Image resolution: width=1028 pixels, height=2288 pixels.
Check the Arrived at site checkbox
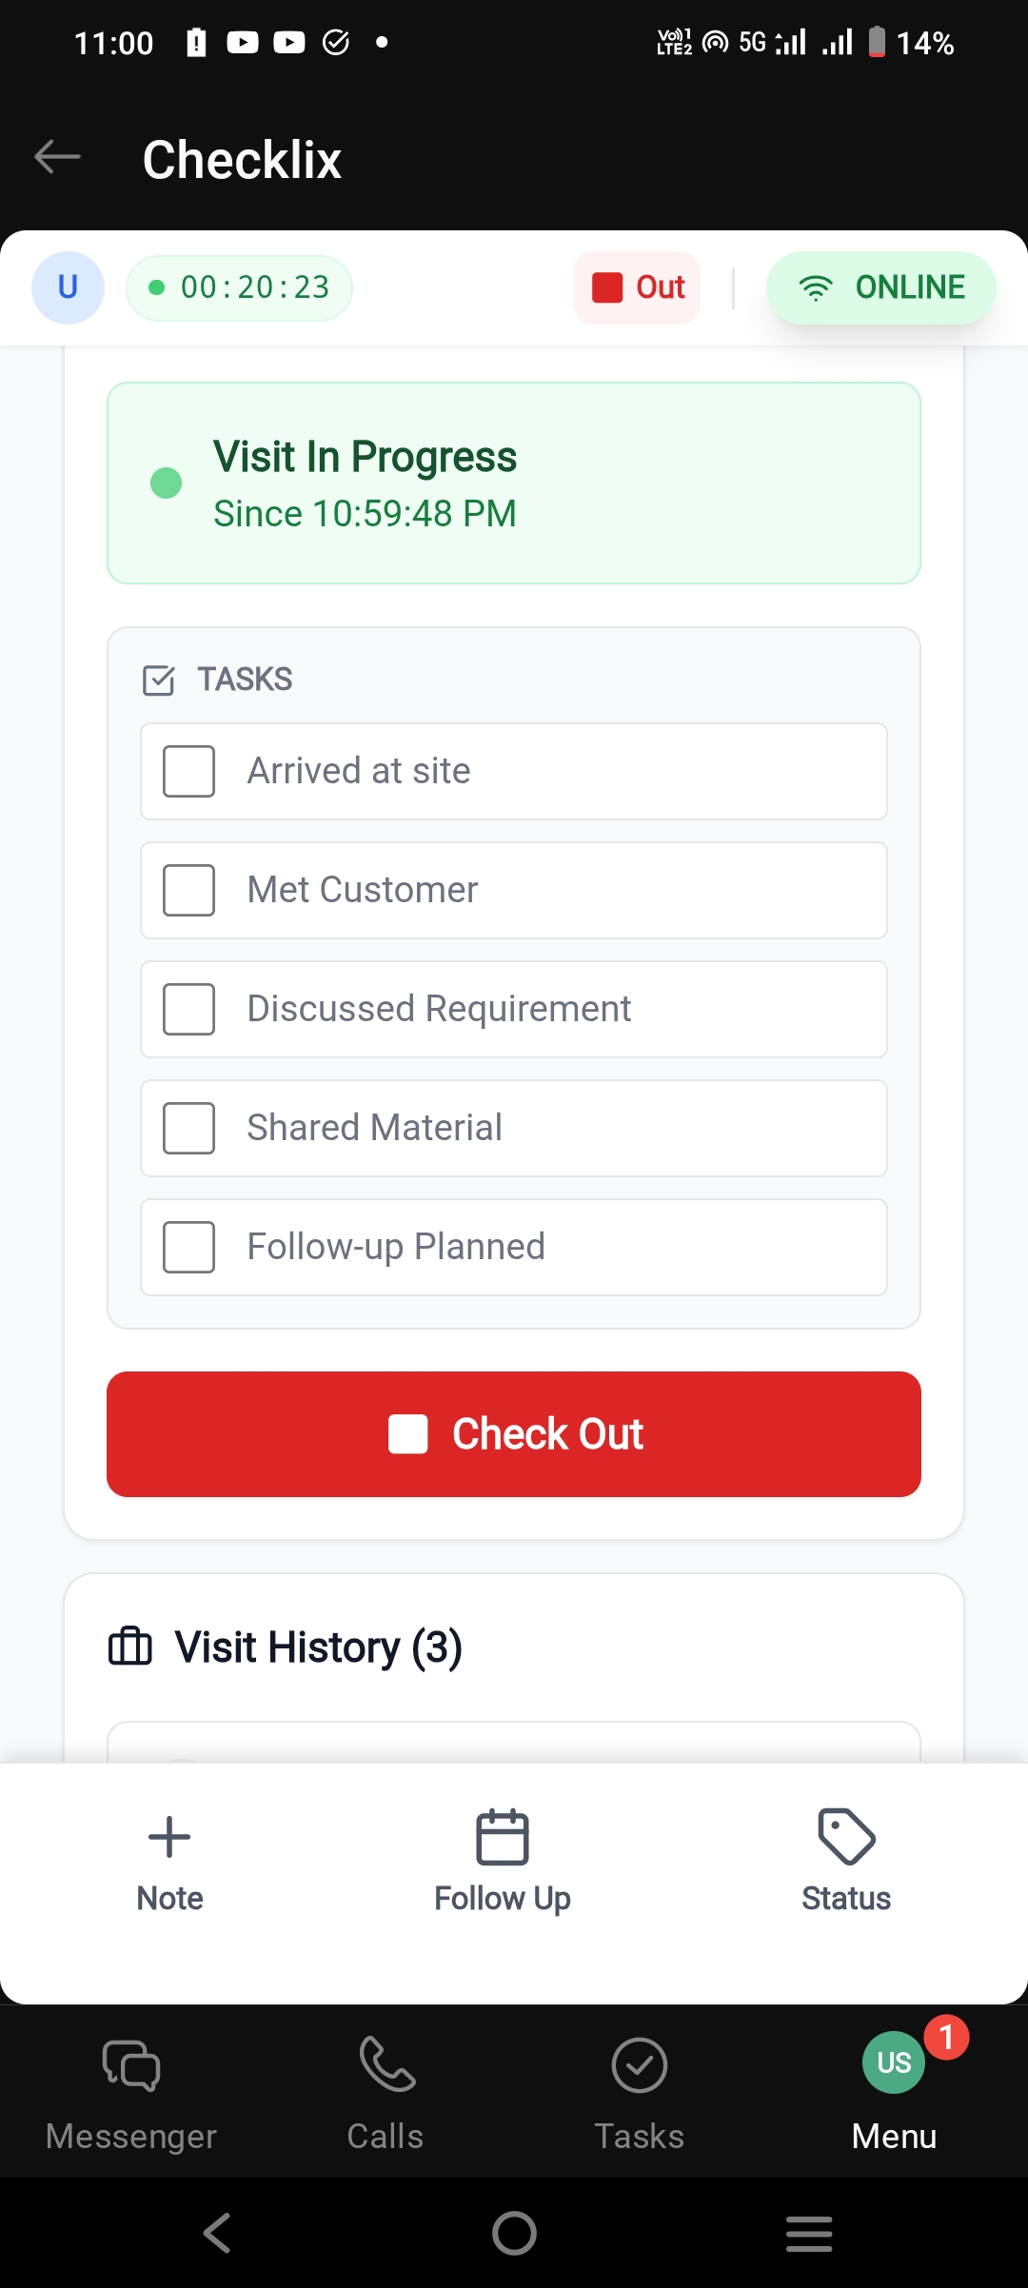[x=188, y=771]
